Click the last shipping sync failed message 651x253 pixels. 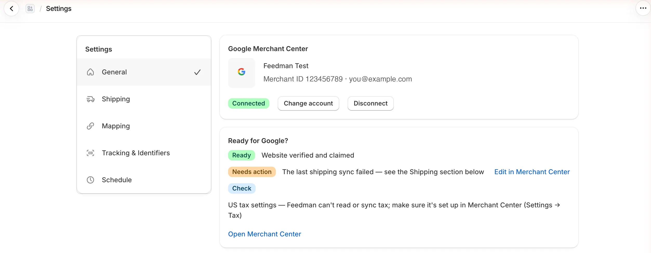coord(383,172)
